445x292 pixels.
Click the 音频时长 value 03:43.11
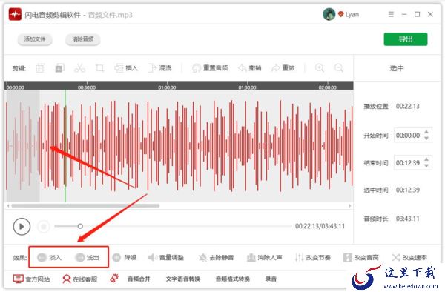coord(408,219)
